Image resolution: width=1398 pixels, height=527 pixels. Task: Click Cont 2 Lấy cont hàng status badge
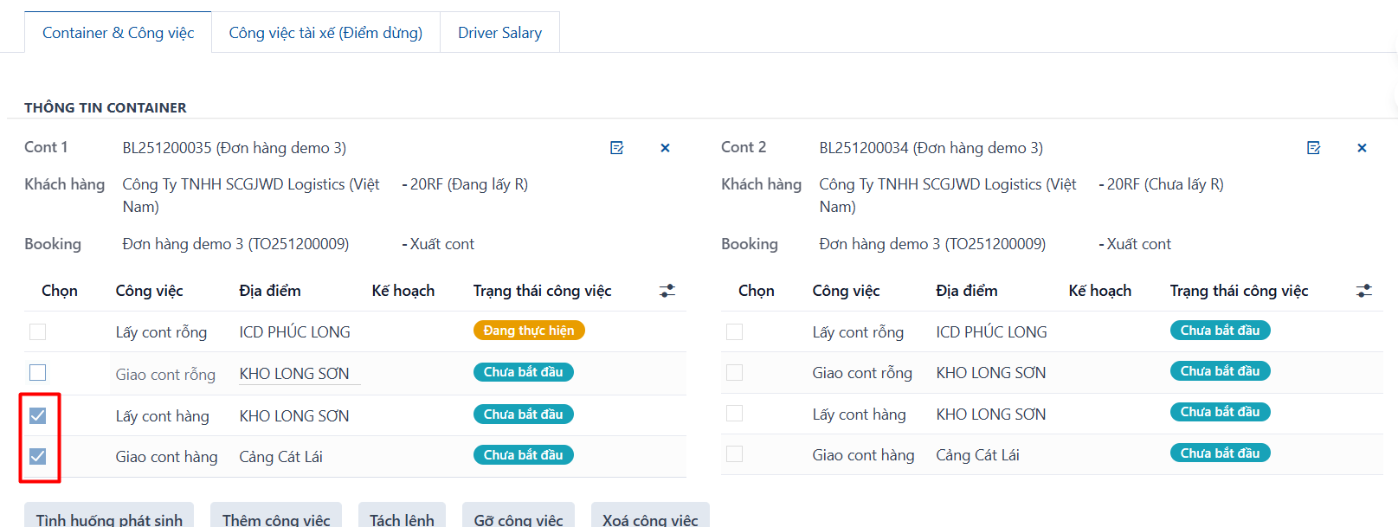click(x=1220, y=412)
